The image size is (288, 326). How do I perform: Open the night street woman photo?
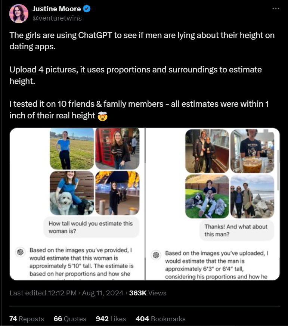pyautogui.click(x=117, y=193)
